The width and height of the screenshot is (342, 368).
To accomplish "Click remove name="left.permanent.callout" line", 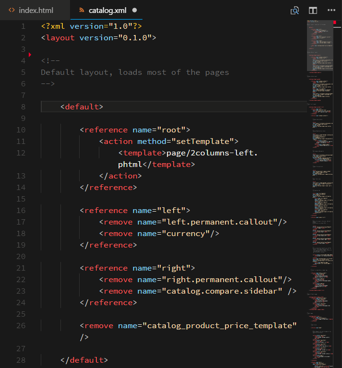I will (193, 222).
